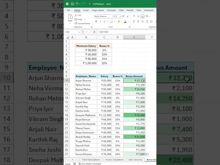
Task: Click the Paste clipboard icon
Action: click(x=70, y=16)
